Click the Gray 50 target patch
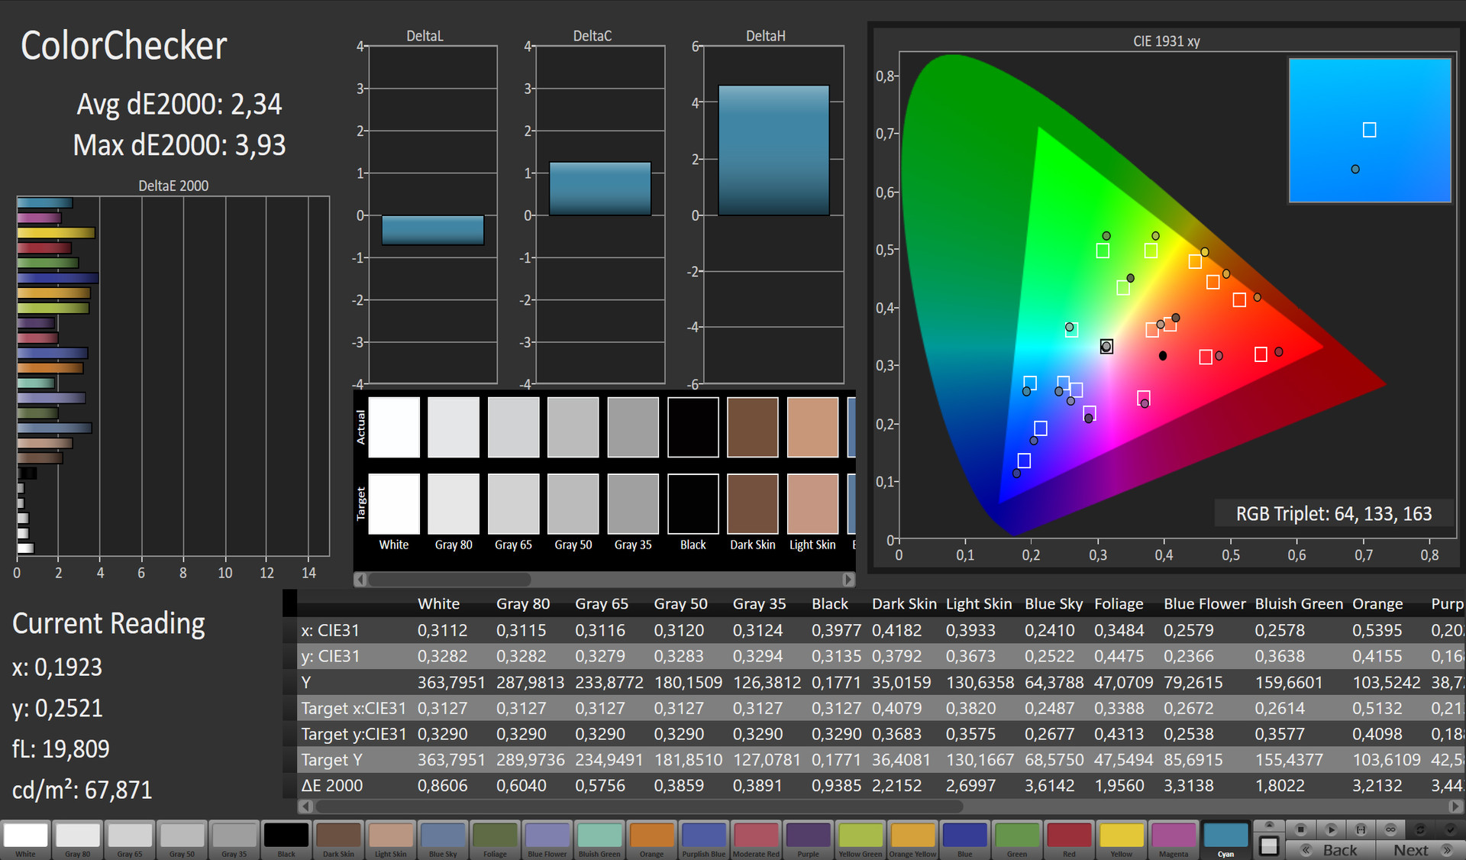The width and height of the screenshot is (1466, 860). [x=573, y=503]
